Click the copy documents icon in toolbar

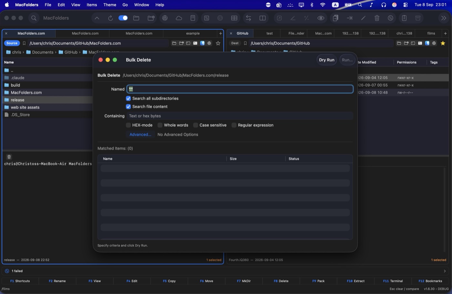pyautogui.click(x=335, y=18)
